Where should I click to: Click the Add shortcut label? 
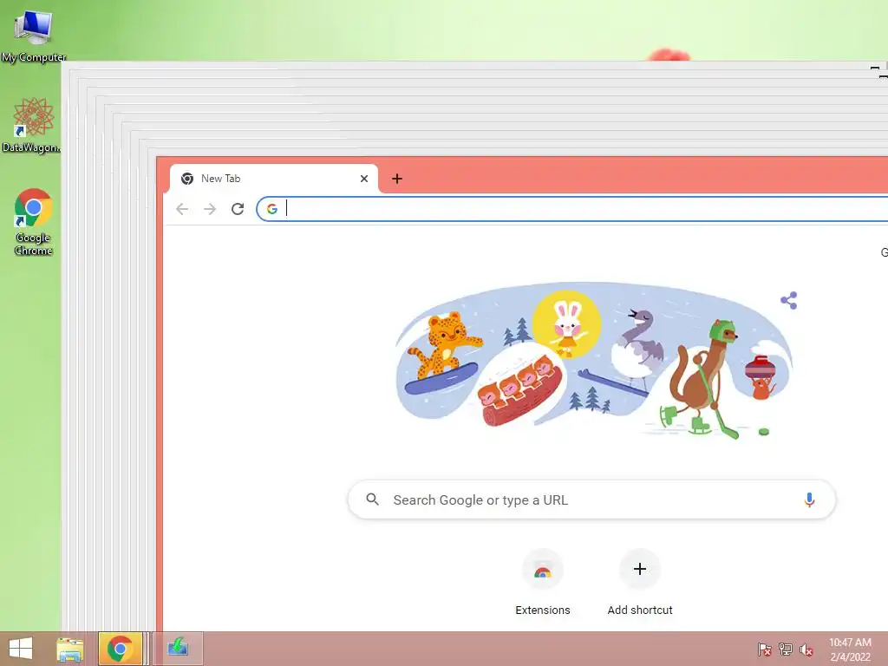[x=640, y=610]
